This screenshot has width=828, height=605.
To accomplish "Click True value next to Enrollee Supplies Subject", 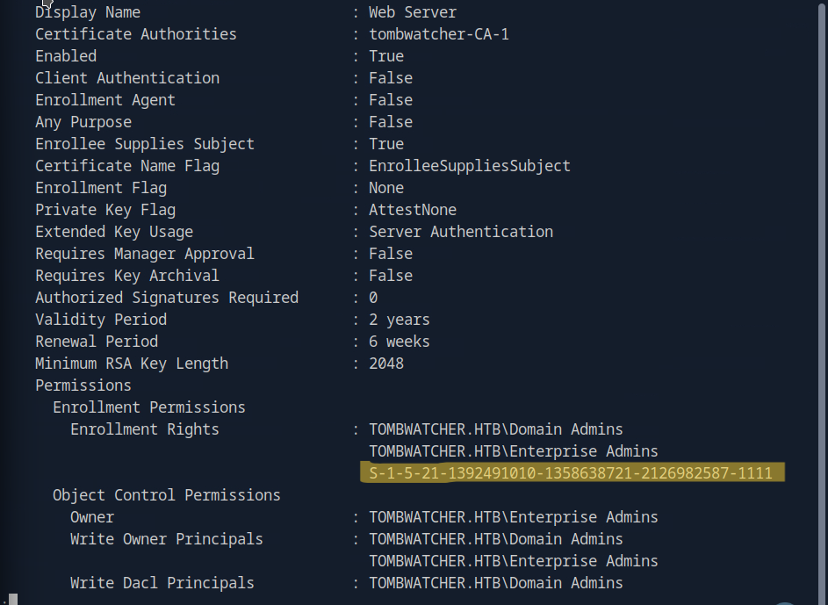I will (x=385, y=144).
